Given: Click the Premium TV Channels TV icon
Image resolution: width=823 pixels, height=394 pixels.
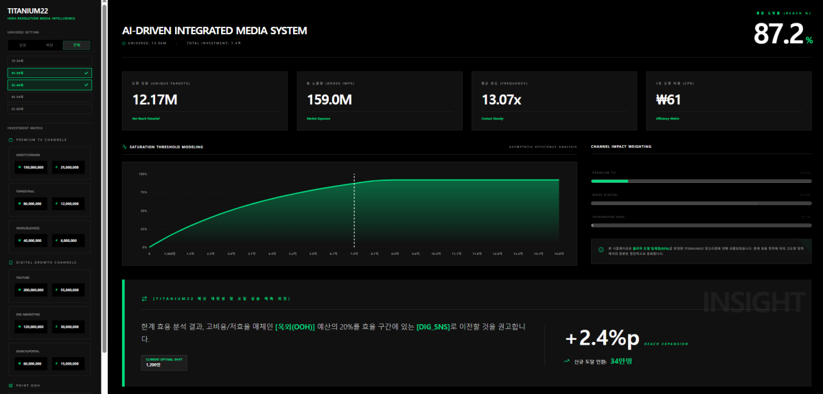Looking at the screenshot, I should click(x=10, y=140).
